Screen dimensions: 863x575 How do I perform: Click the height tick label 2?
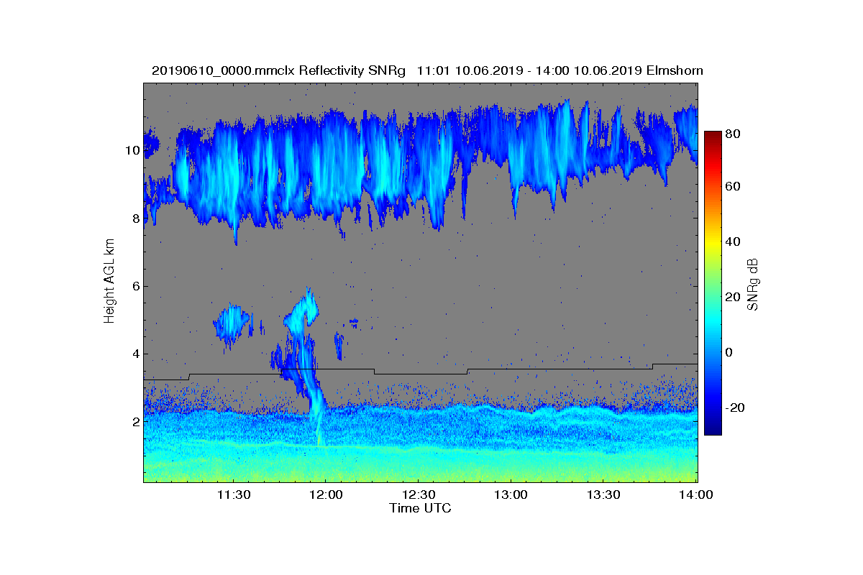pos(135,421)
